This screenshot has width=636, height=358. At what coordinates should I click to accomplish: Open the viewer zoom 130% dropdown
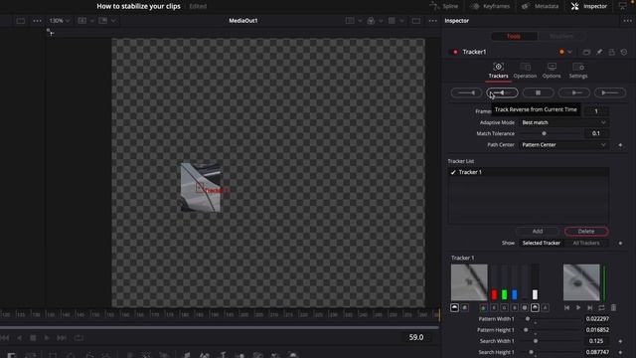tap(60, 21)
